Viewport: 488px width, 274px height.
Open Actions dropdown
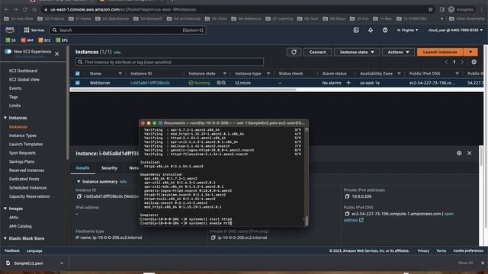click(398, 52)
